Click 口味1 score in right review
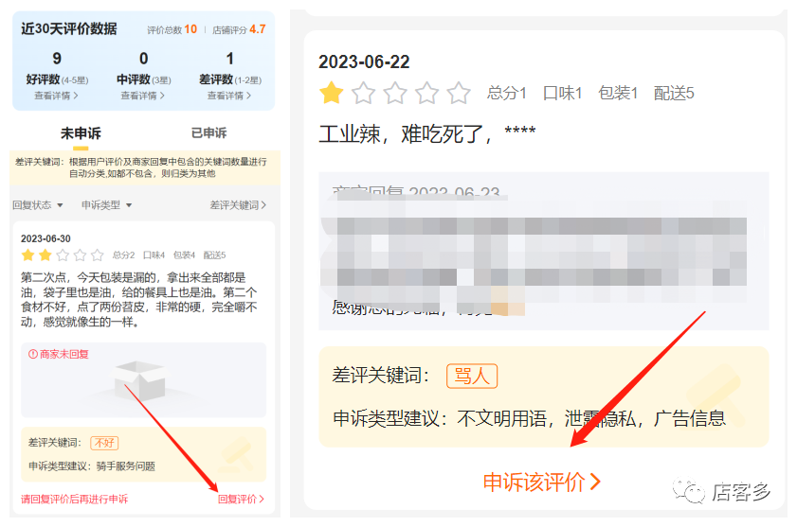Screen dimensions: 797x527 (562, 93)
